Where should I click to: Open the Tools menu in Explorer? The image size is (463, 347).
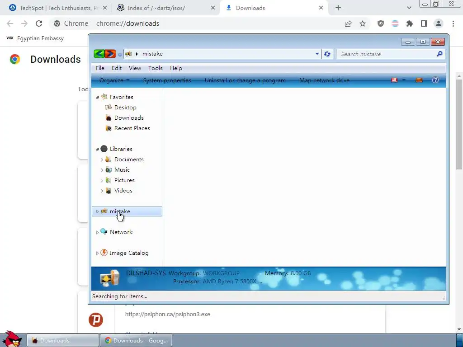(156, 68)
